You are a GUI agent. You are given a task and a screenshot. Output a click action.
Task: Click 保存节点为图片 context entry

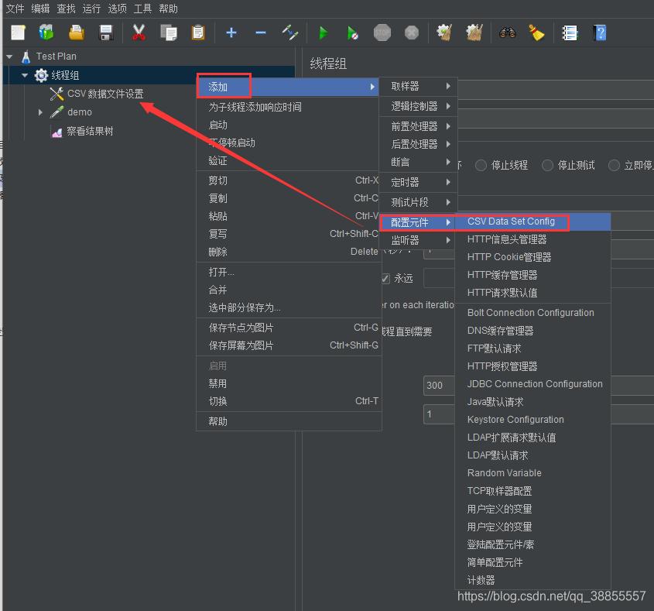coord(289,328)
